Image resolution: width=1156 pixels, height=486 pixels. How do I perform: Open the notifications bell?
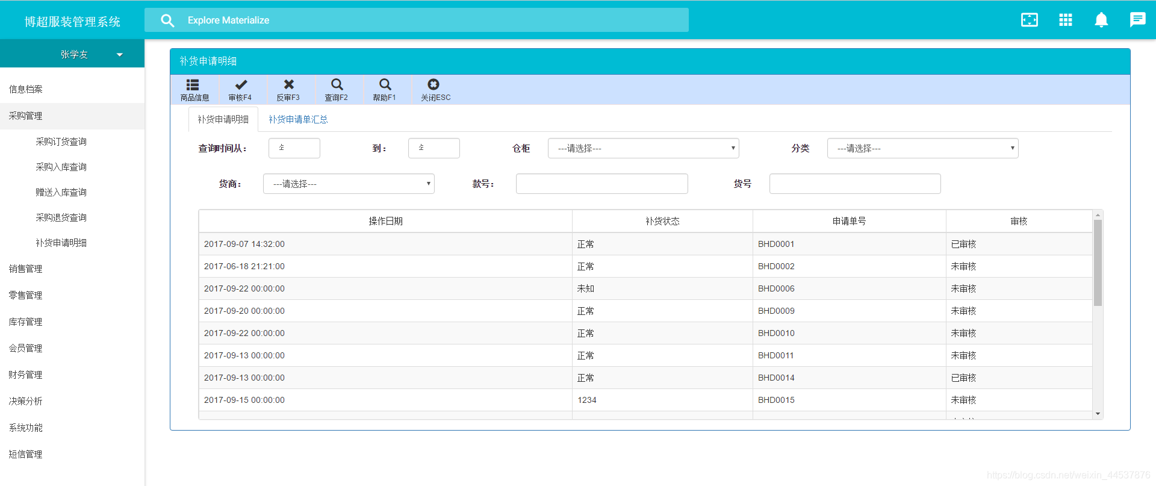pos(1101,20)
